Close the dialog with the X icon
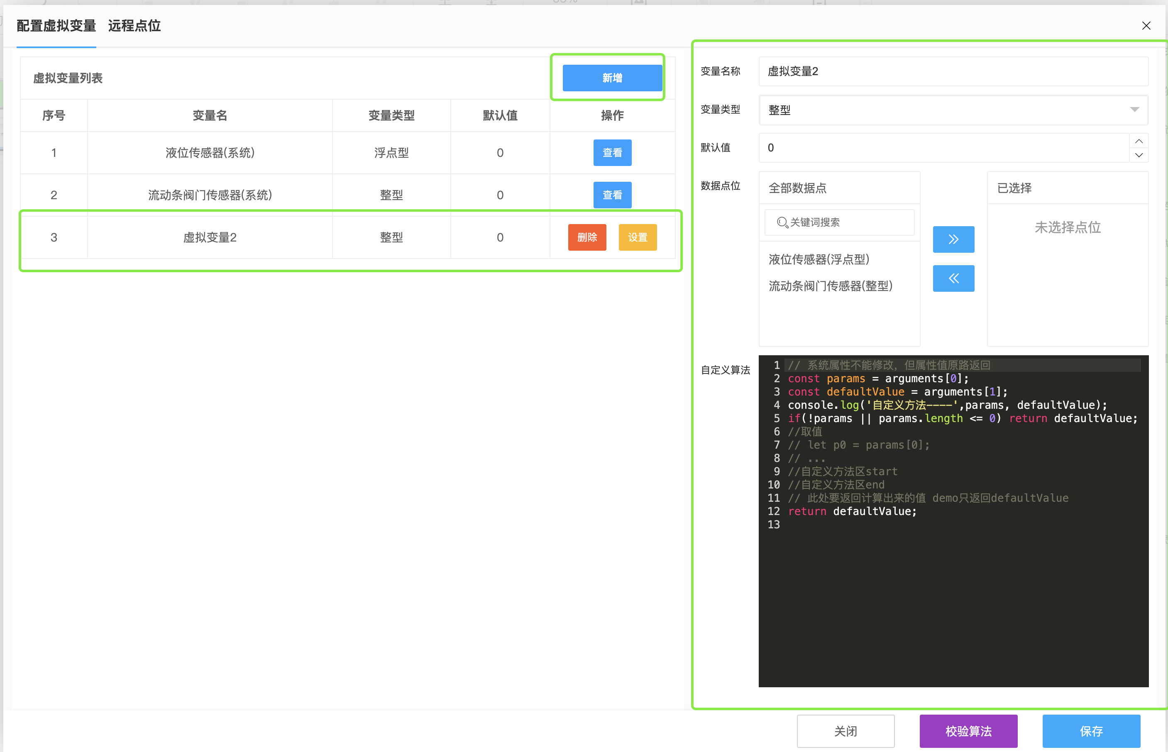1168x752 pixels. pyautogui.click(x=1146, y=26)
